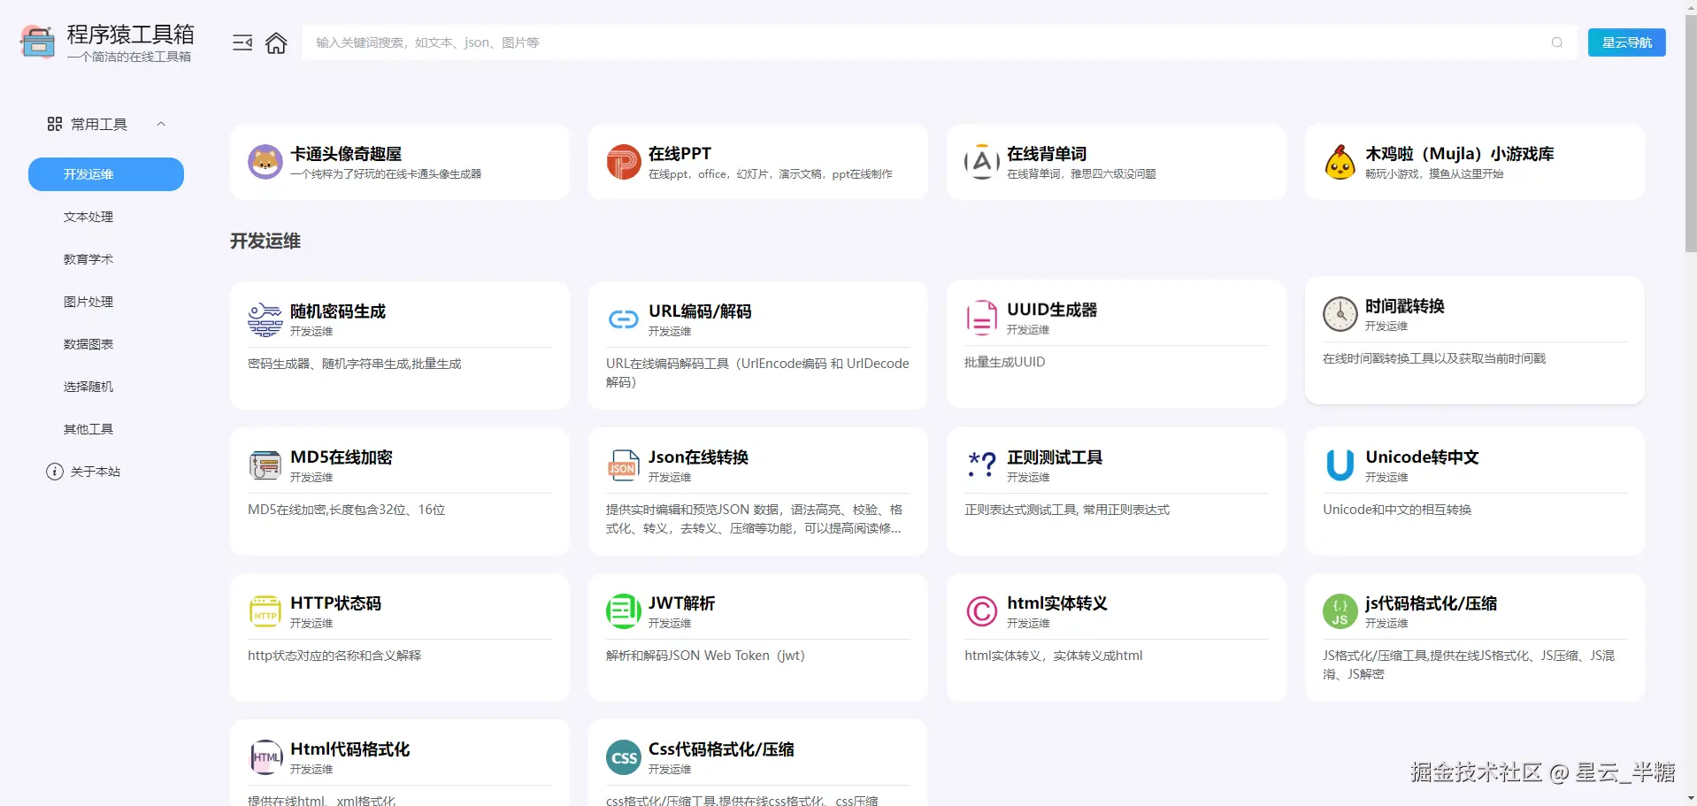Click the HTTP状态码 icon

(265, 611)
